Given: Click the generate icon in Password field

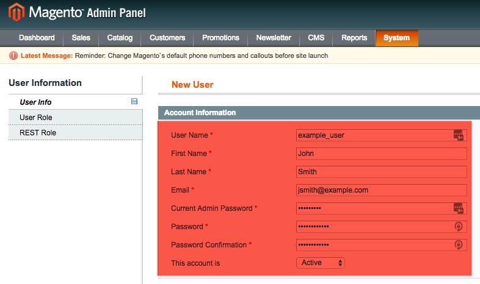Looking at the screenshot, I should coord(459,227).
